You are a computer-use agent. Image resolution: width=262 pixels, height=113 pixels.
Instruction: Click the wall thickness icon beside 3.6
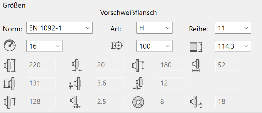click(75, 84)
